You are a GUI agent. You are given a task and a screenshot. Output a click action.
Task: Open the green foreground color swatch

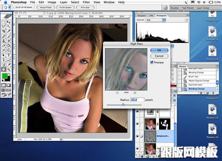coord(4,76)
